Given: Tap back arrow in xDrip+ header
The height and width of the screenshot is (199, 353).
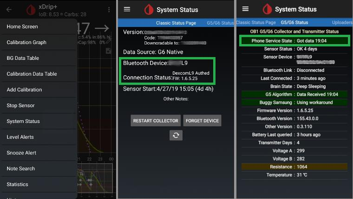Looking at the screenshot, I should (9, 9).
